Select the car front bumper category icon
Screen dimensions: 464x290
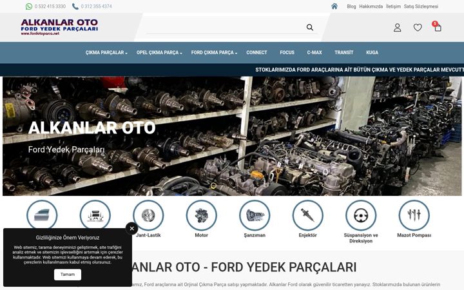(95, 215)
